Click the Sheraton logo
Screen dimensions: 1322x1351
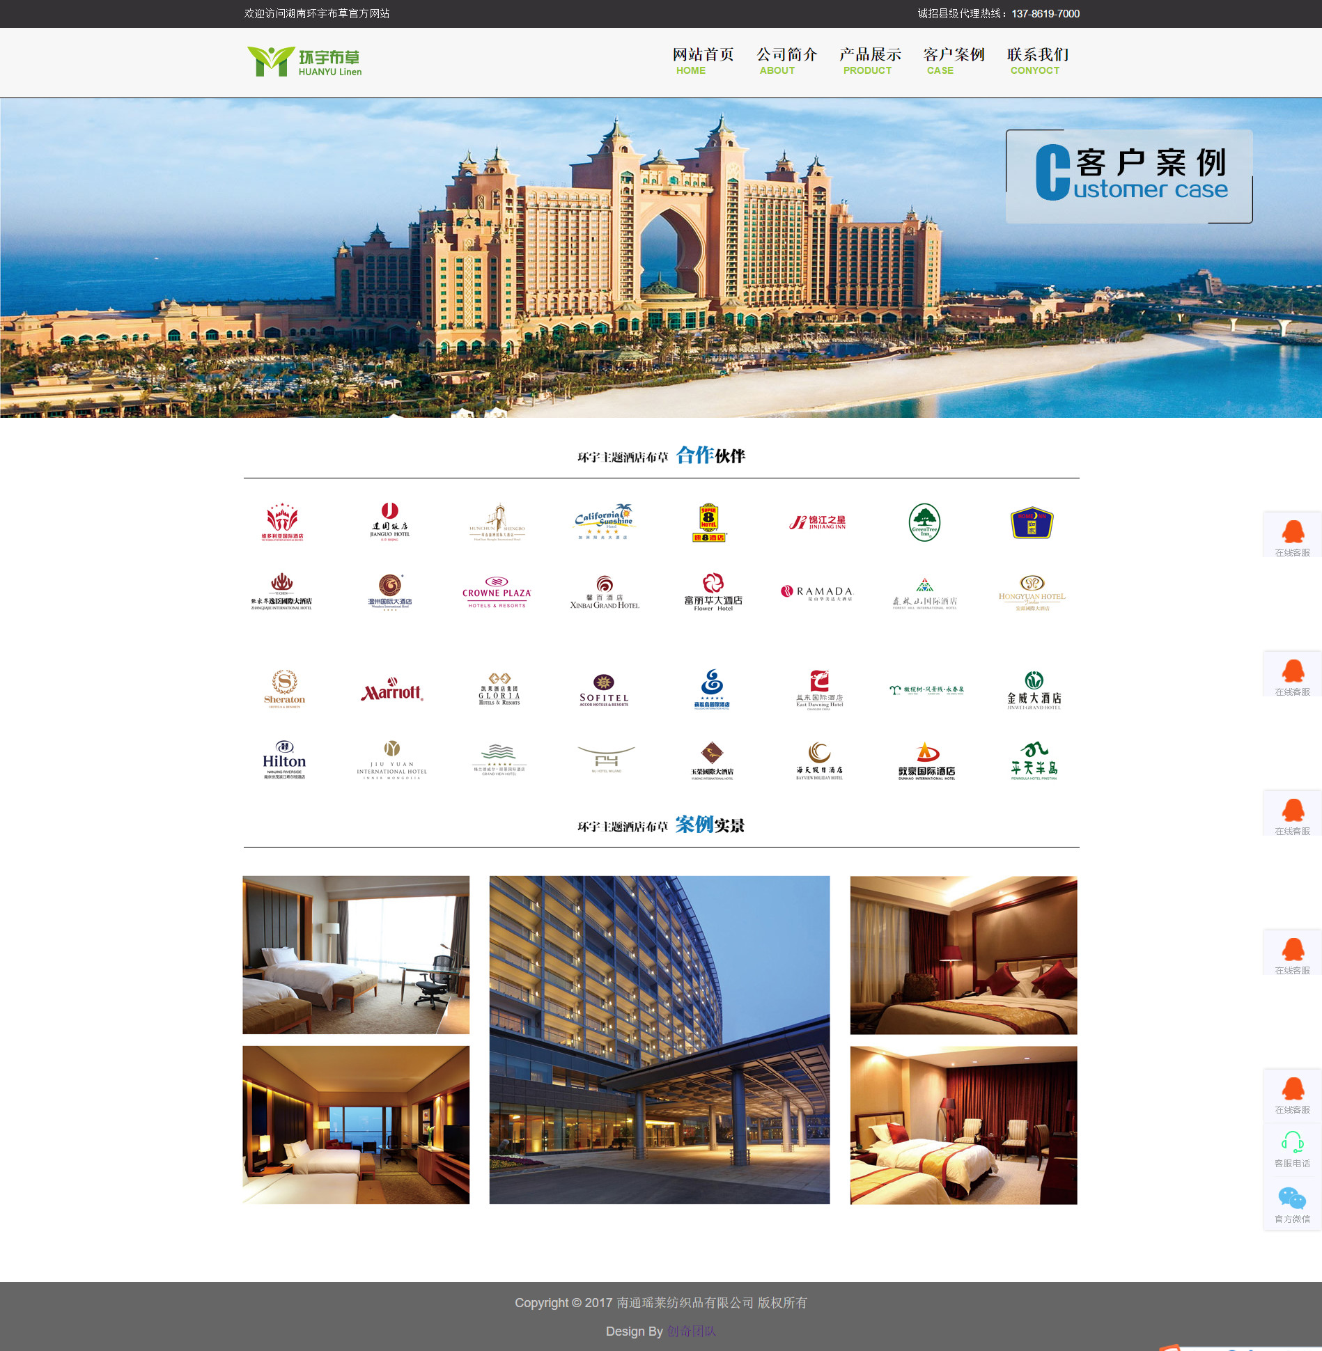tap(284, 689)
